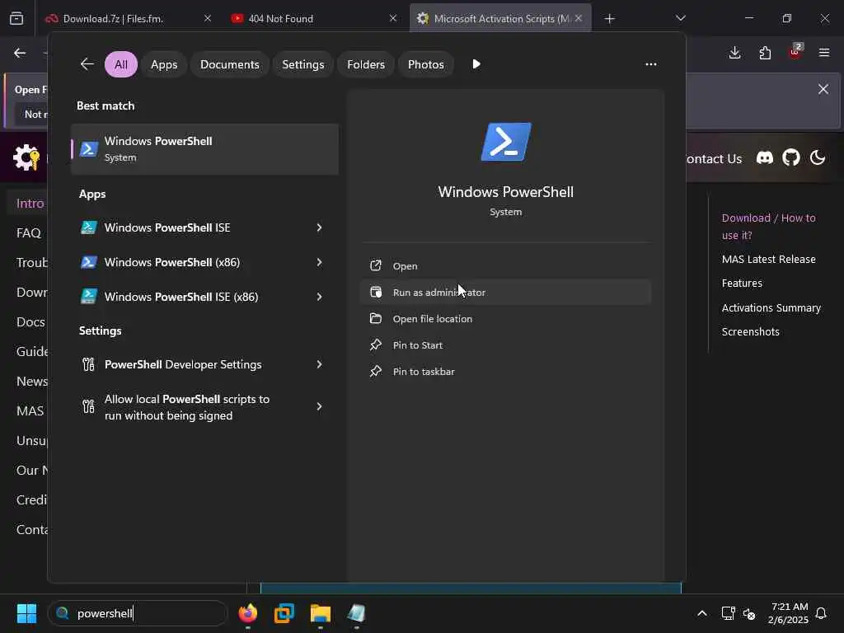This screenshot has width=844, height=633.
Task: Toggle dark mode moon icon
Action: pos(818,157)
